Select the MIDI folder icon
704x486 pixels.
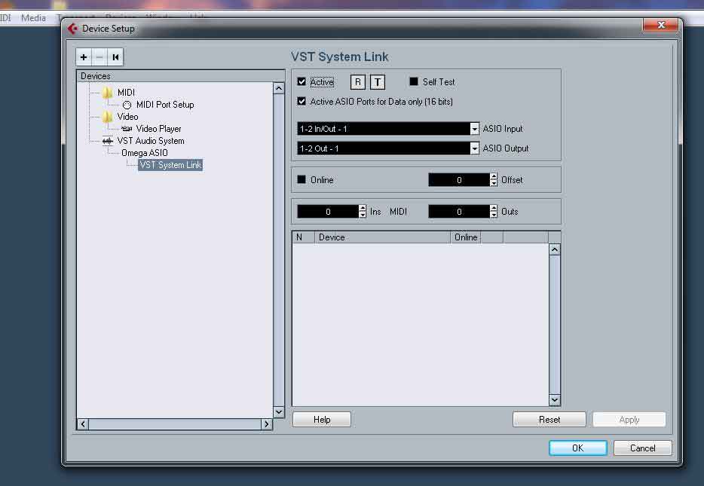coord(107,93)
